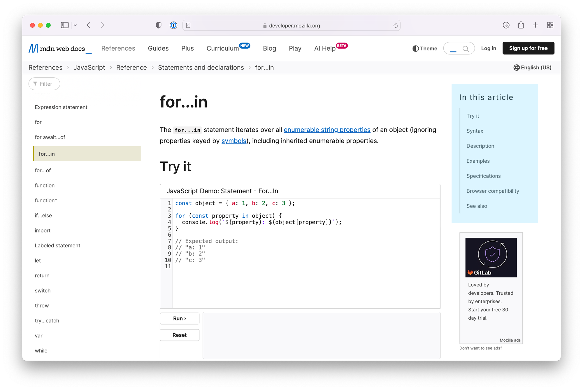
Task: Jump to Browser compatibility section
Action: tap(493, 191)
